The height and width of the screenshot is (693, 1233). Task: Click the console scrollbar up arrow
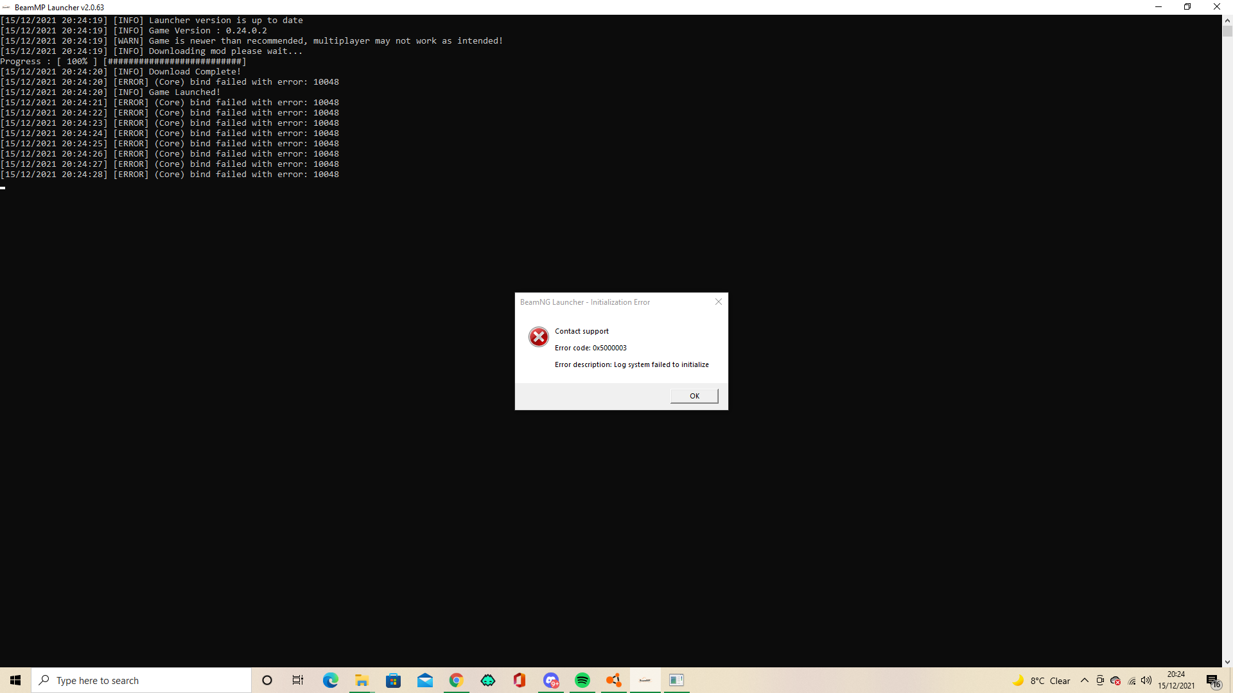1227,21
